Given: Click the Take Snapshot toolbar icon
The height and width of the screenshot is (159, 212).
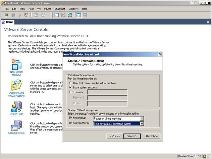Looking at the screenshot, I should click(x=36, y=15).
